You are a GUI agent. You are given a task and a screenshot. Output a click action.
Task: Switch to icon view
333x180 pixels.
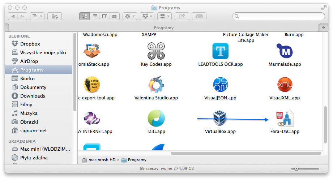85,16
